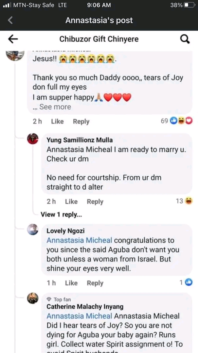Open Catherine Malachy Inyang's avatar
This screenshot has height=353, width=198.
(33, 298)
